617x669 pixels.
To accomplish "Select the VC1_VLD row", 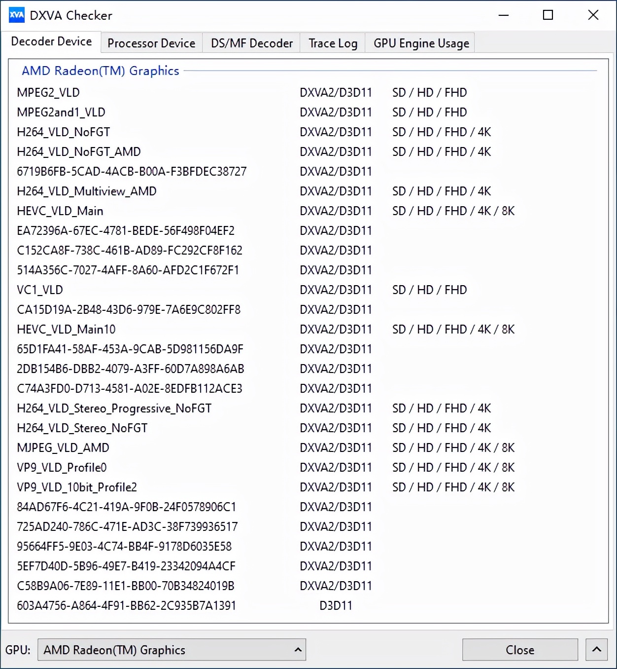I will point(40,290).
